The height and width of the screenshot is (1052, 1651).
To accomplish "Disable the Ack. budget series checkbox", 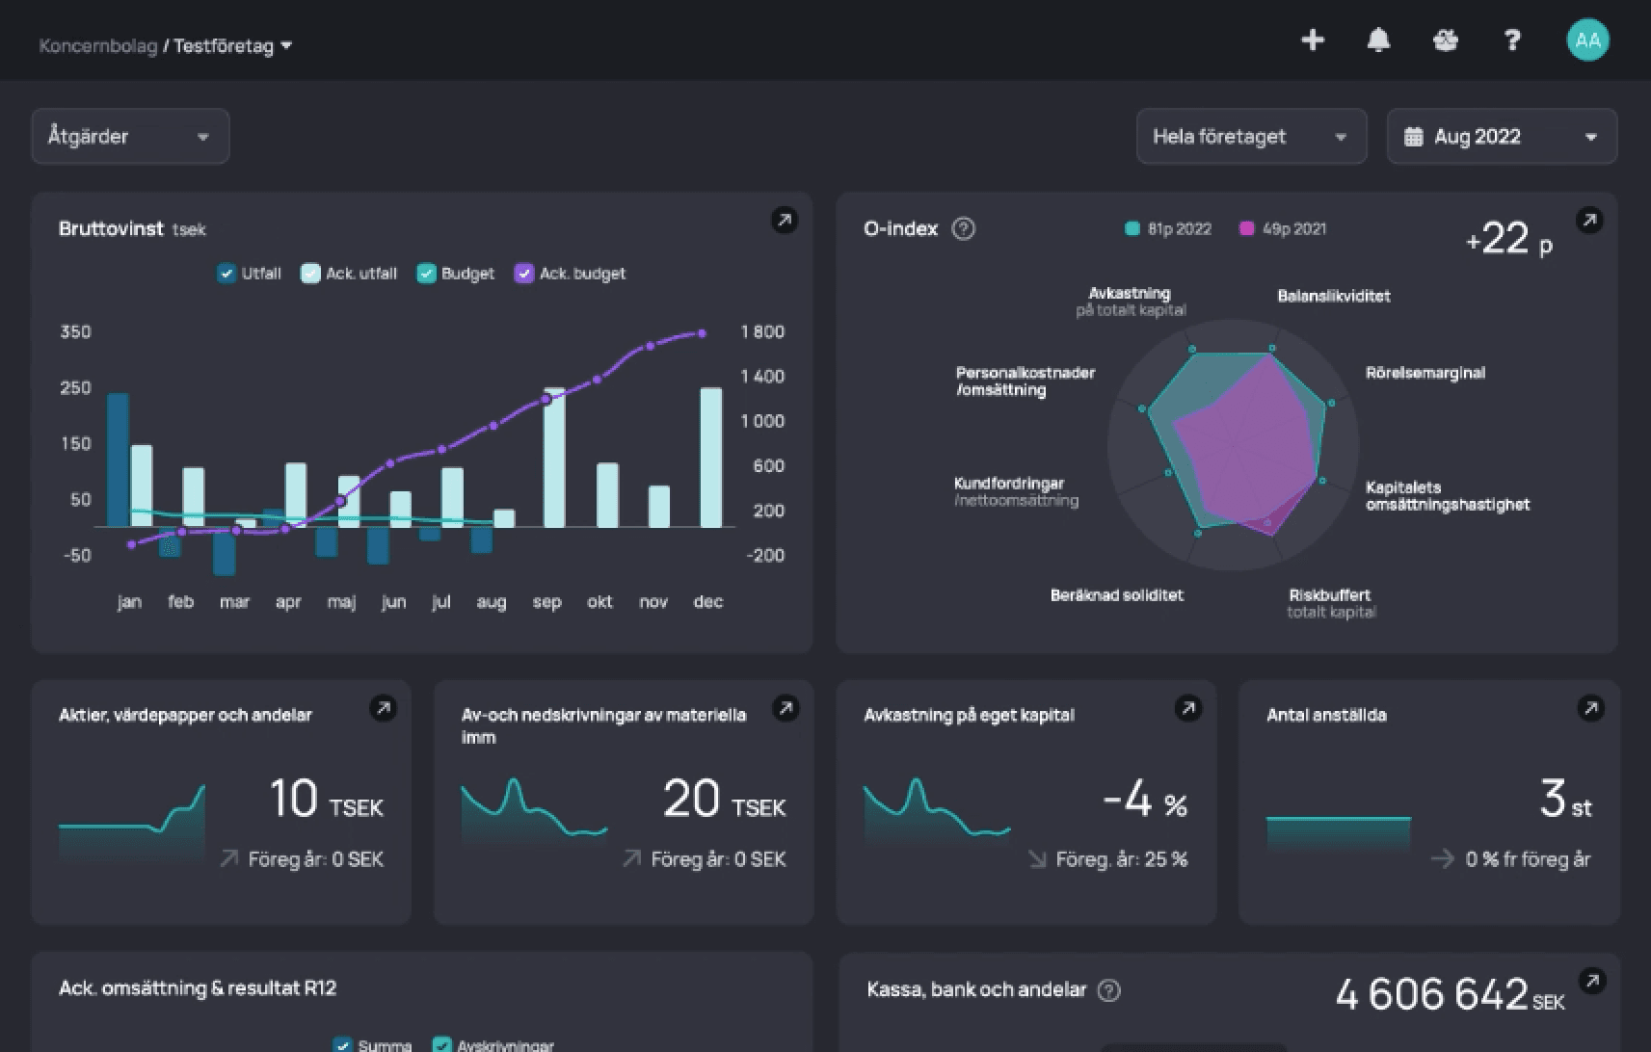I will click(x=523, y=274).
